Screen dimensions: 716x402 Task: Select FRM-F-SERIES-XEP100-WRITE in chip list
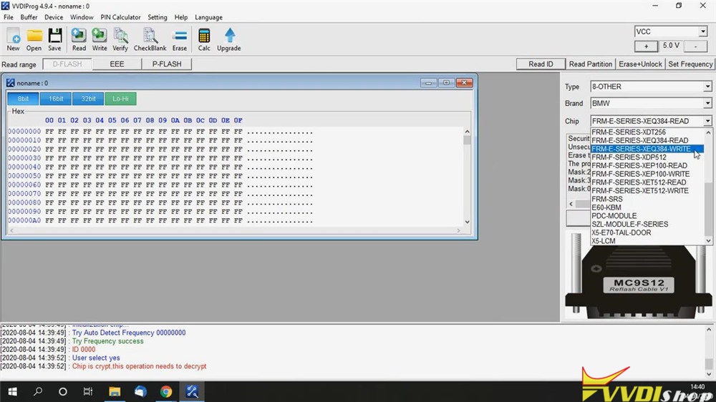(x=641, y=174)
